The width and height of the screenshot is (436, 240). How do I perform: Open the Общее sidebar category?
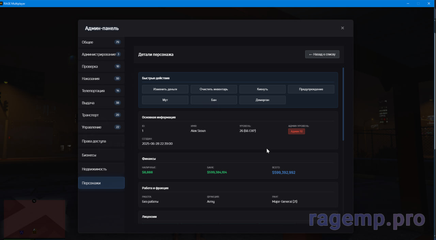pyautogui.click(x=101, y=42)
